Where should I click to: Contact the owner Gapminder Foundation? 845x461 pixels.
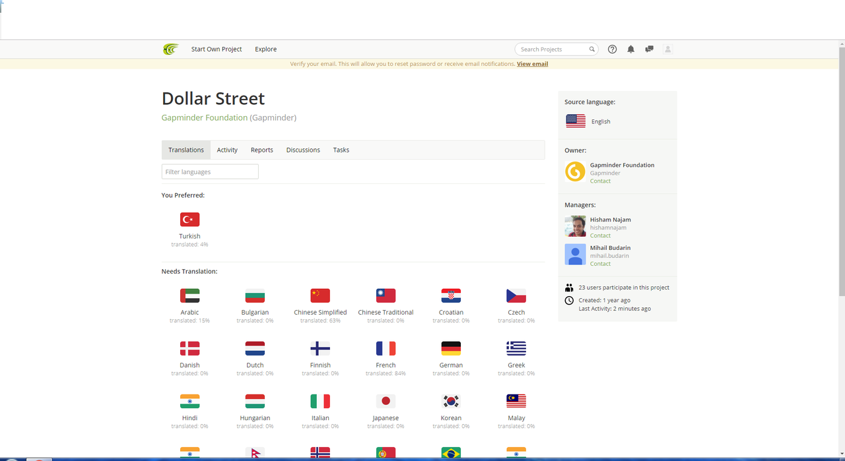coord(600,181)
